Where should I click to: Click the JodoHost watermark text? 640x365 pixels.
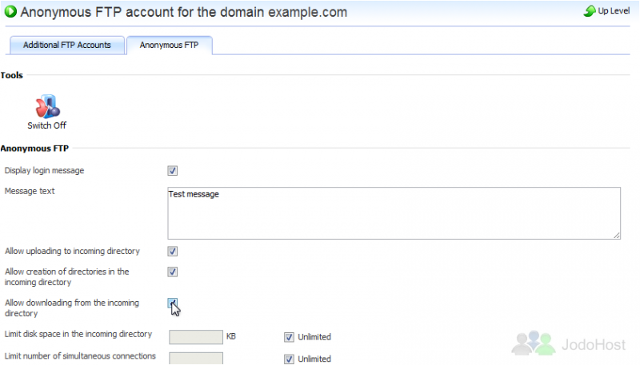[x=594, y=344]
